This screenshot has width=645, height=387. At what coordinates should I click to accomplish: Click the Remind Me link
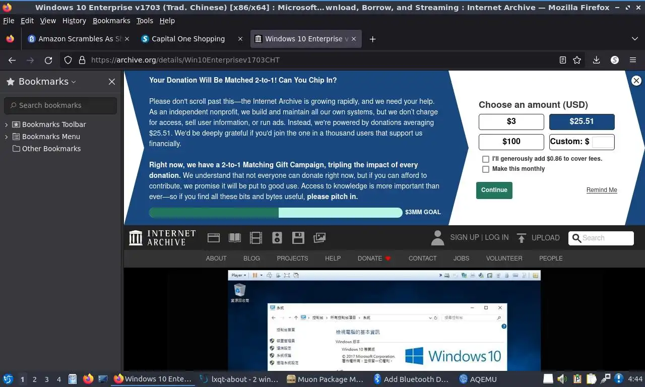pos(602,190)
